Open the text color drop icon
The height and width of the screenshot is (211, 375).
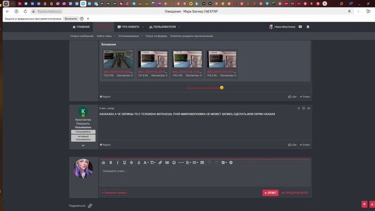(139, 163)
